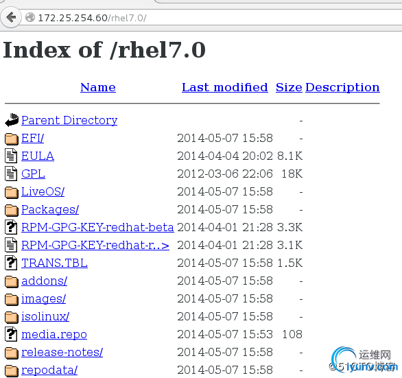The width and height of the screenshot is (402, 378).
Task: Click the browser back arrow button
Action: (x=11, y=17)
